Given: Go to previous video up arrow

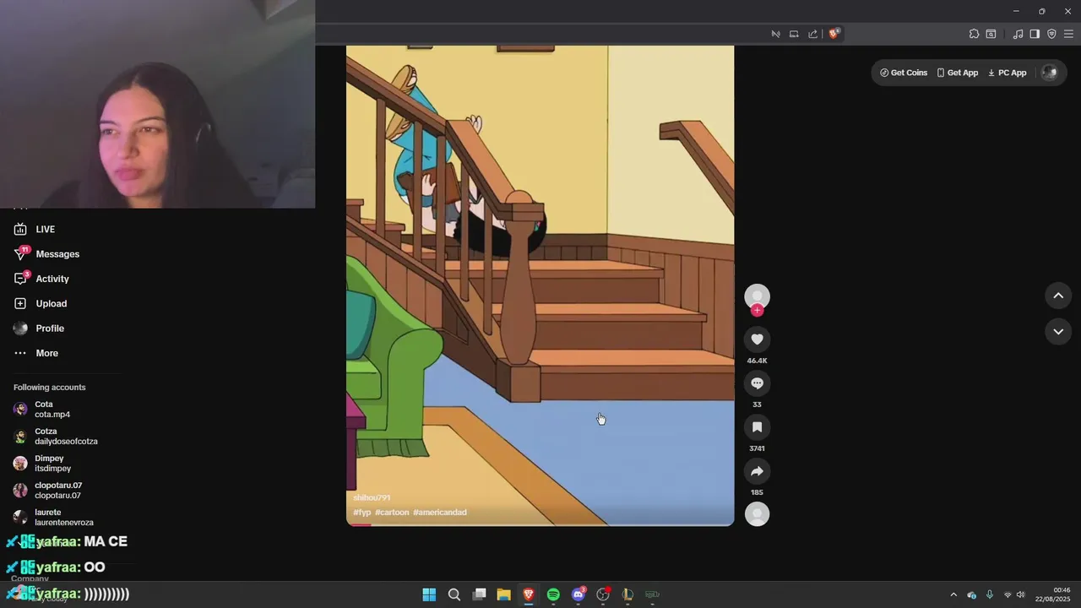Looking at the screenshot, I should click(1058, 296).
